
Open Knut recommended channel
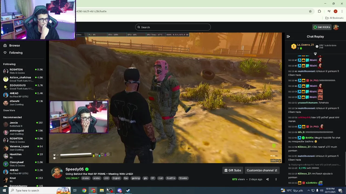(23, 179)
